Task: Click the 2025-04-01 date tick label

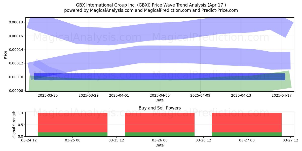Action: coord(119,95)
